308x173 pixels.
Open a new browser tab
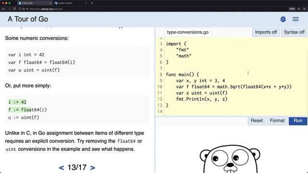click(92, 3)
